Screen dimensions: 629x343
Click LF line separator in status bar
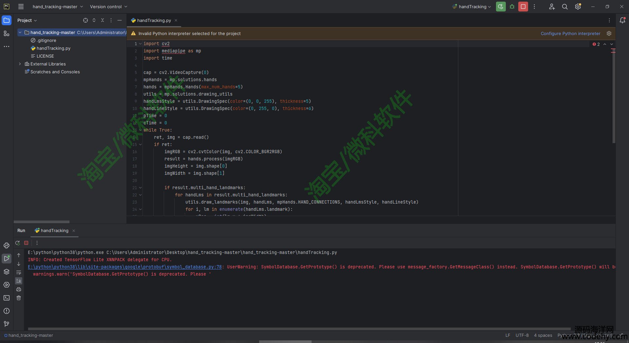click(508, 335)
